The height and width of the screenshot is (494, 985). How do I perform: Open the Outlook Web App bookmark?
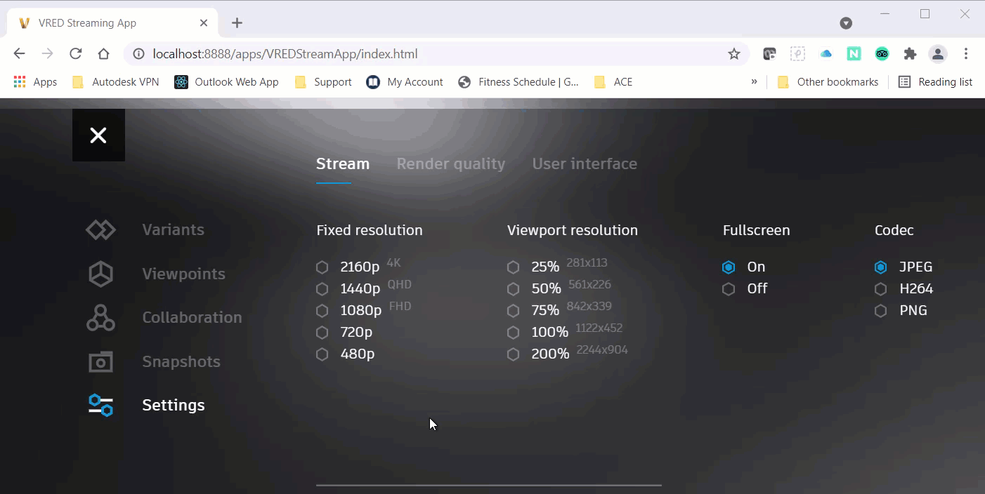tap(227, 82)
